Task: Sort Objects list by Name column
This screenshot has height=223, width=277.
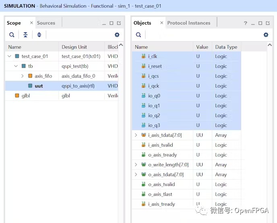Action: point(162,47)
